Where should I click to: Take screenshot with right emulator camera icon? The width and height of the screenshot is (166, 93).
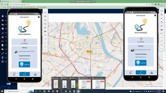tap(162, 30)
